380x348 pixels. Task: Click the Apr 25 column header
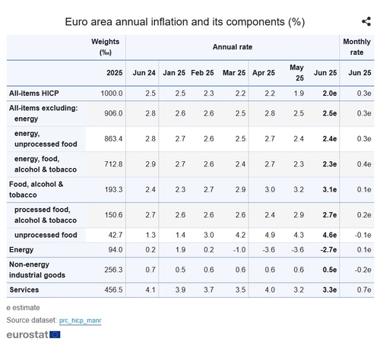pos(264,73)
